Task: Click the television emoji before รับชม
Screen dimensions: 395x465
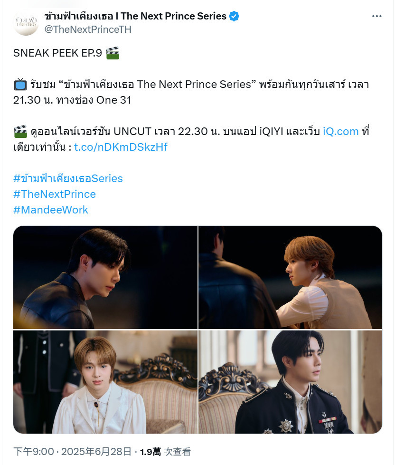Action: point(20,85)
